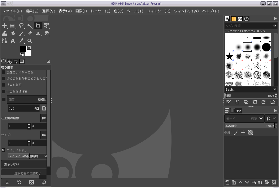This screenshot has width=279, height=188.
Task: Click the delete layer icon in layers panel
Action: pyautogui.click(x=274, y=182)
